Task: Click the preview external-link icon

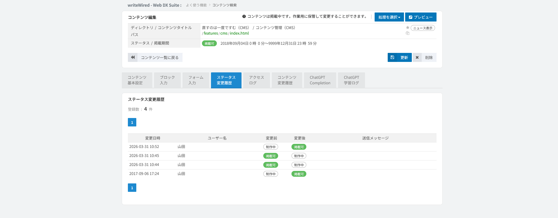Action: pyautogui.click(x=410, y=17)
